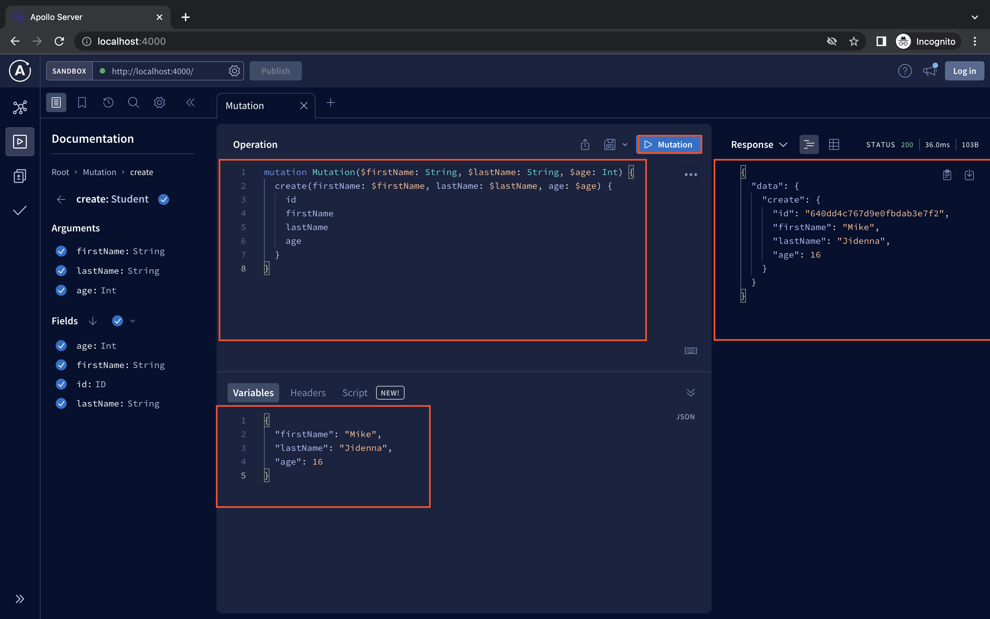Add a new operation tab with plus
Image resolution: width=990 pixels, height=619 pixels.
(x=331, y=103)
